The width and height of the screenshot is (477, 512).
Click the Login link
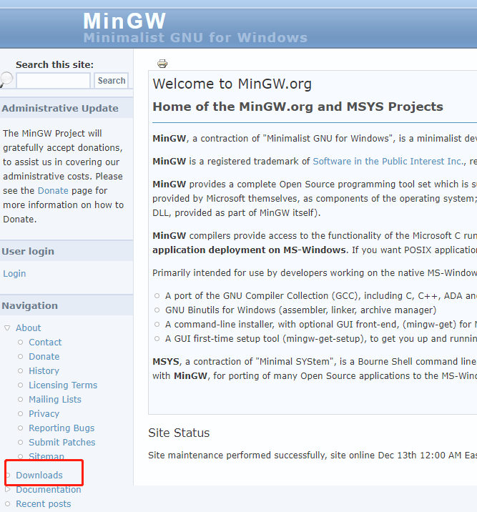point(14,273)
